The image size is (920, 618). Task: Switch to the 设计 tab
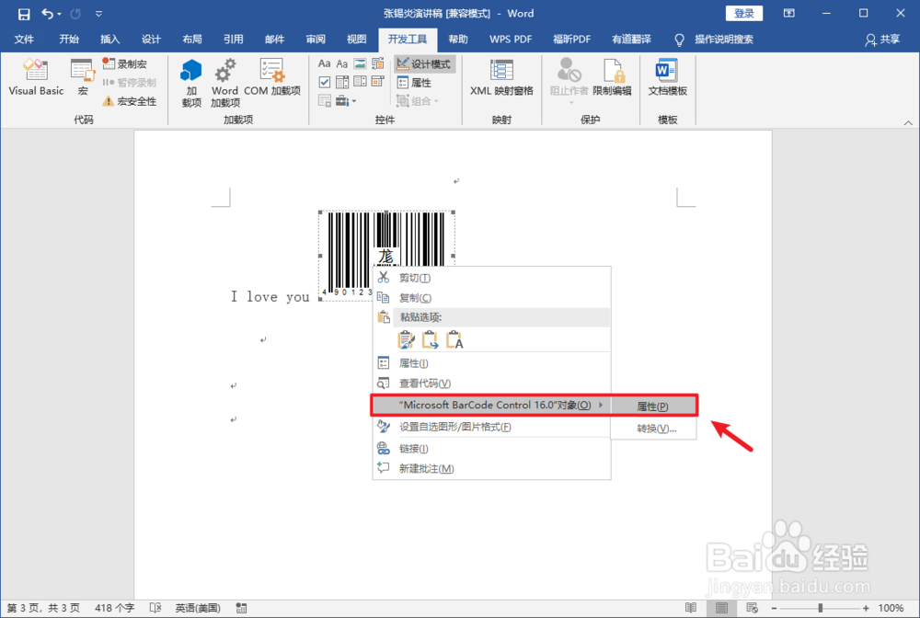[151, 40]
